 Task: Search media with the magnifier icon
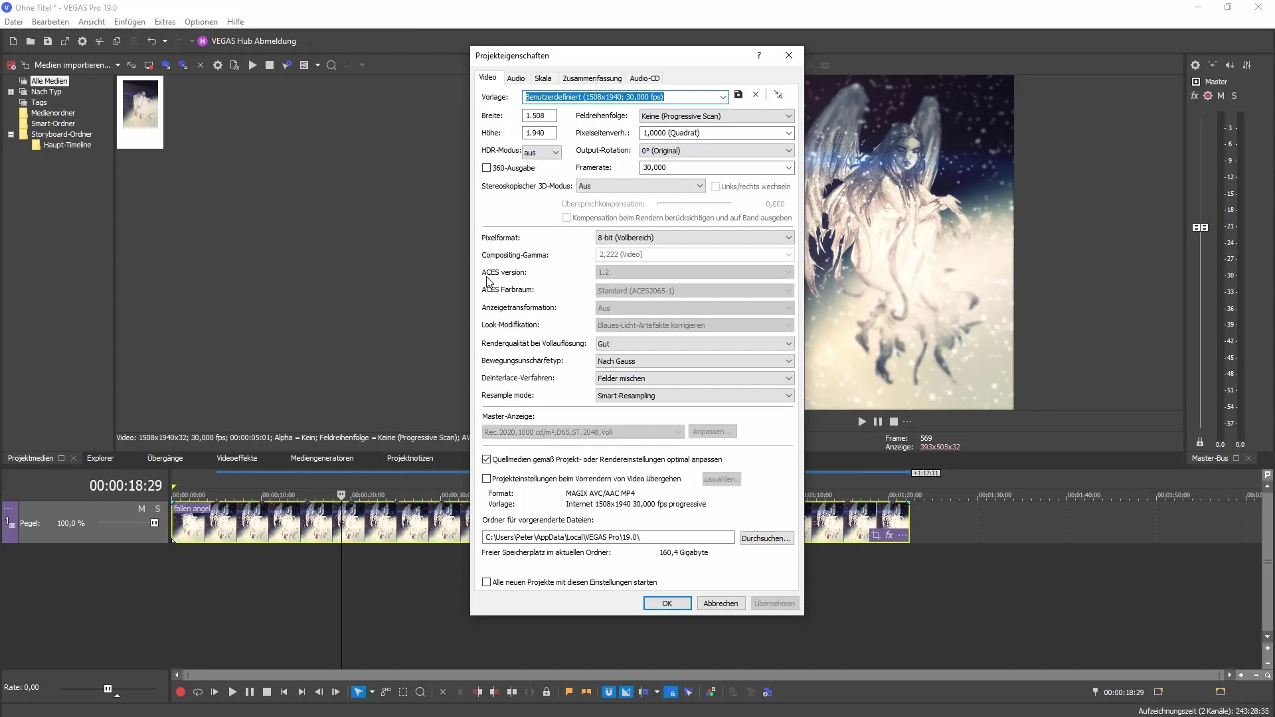pos(331,65)
